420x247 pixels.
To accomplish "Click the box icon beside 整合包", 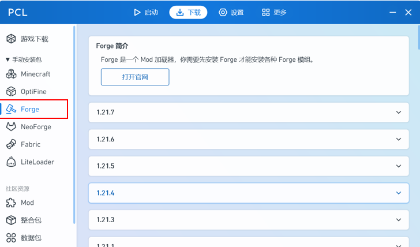I will (x=11, y=220).
